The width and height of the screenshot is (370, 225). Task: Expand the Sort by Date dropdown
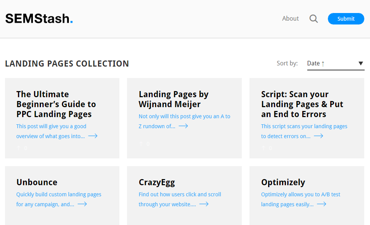click(x=336, y=64)
